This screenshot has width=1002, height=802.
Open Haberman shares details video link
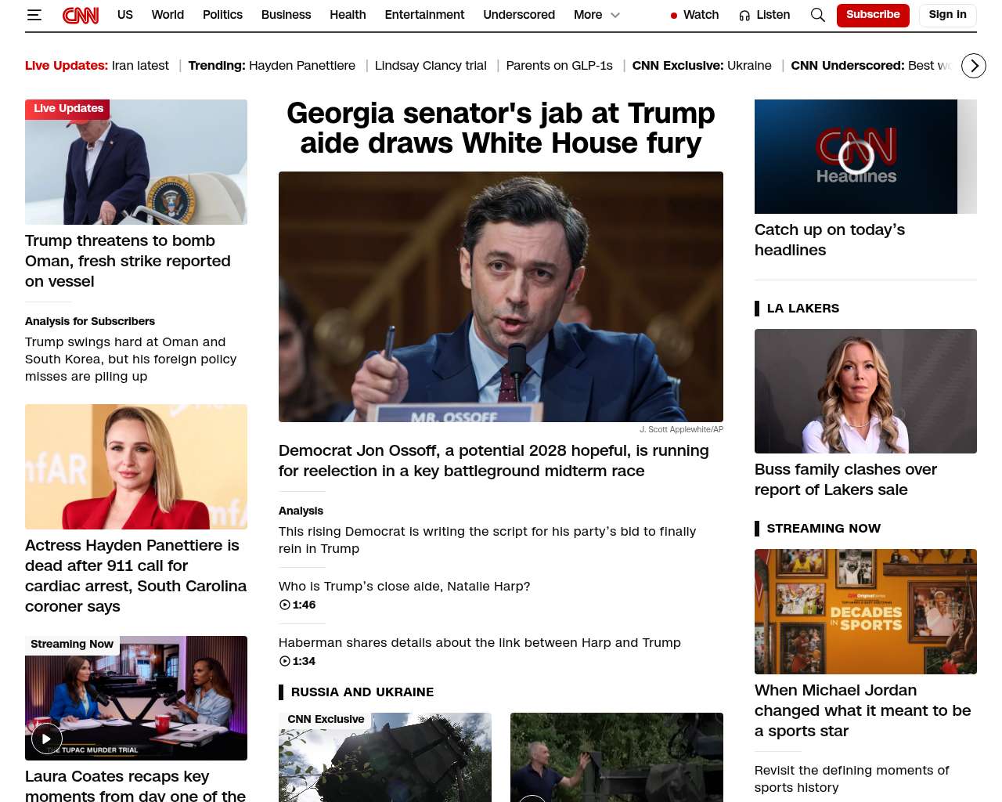coord(480,642)
